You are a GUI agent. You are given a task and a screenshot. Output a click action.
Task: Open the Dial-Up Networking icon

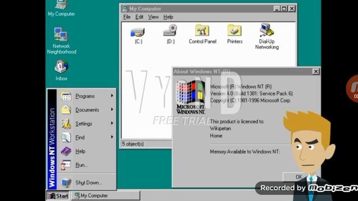[x=267, y=30]
